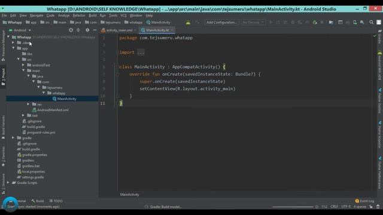Open the Navigate menu

(37, 16)
